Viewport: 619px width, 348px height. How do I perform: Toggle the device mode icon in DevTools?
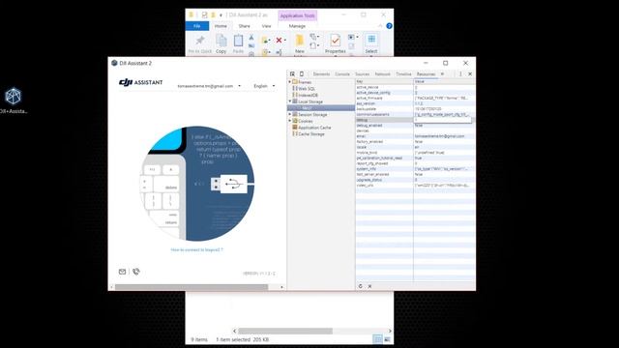[302, 73]
